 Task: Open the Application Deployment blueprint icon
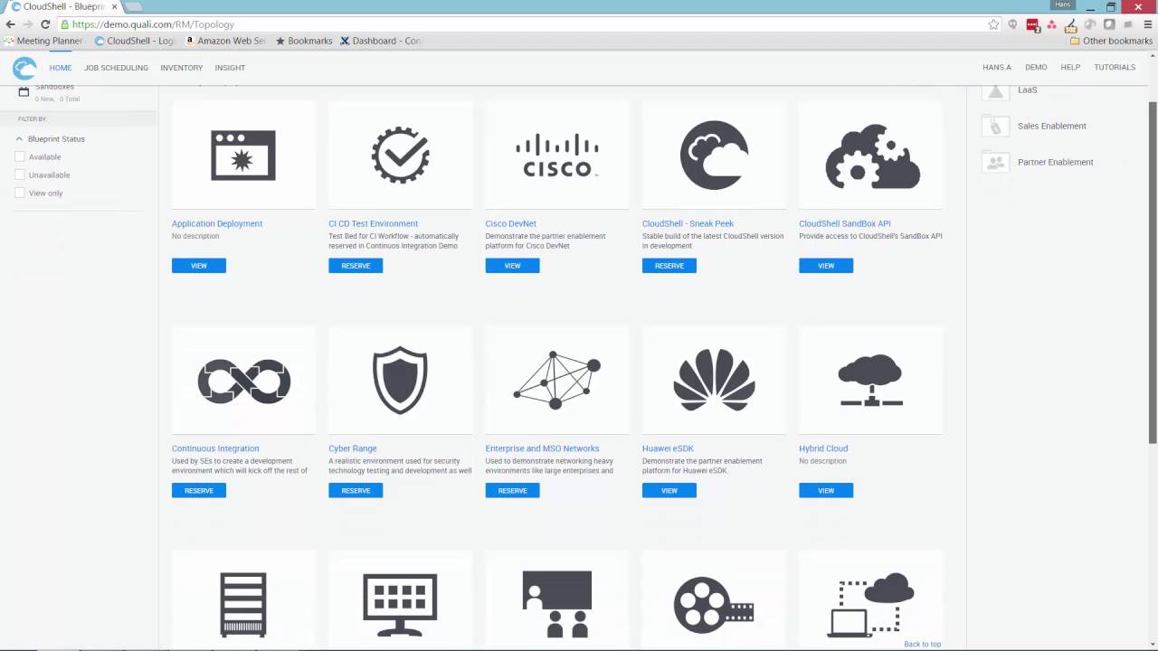(243, 156)
